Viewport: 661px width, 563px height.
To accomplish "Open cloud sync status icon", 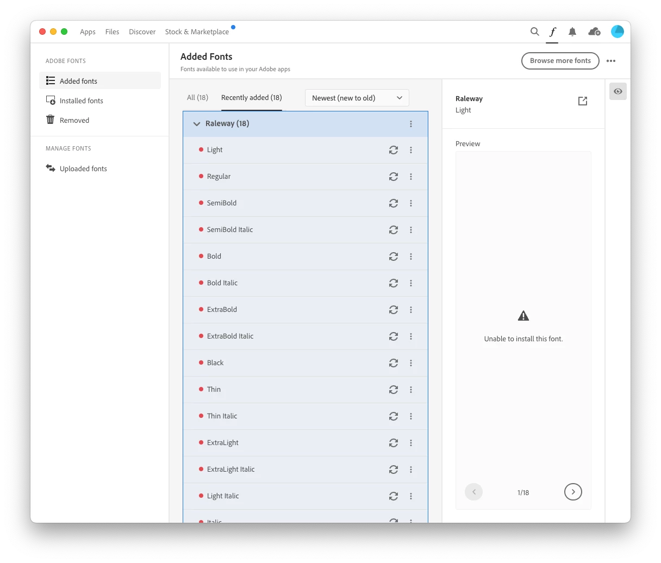I will [594, 32].
